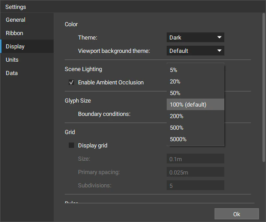Click the vertical scrollbar of settings panel
This screenshot has height=222, width=266.
coord(264,87)
